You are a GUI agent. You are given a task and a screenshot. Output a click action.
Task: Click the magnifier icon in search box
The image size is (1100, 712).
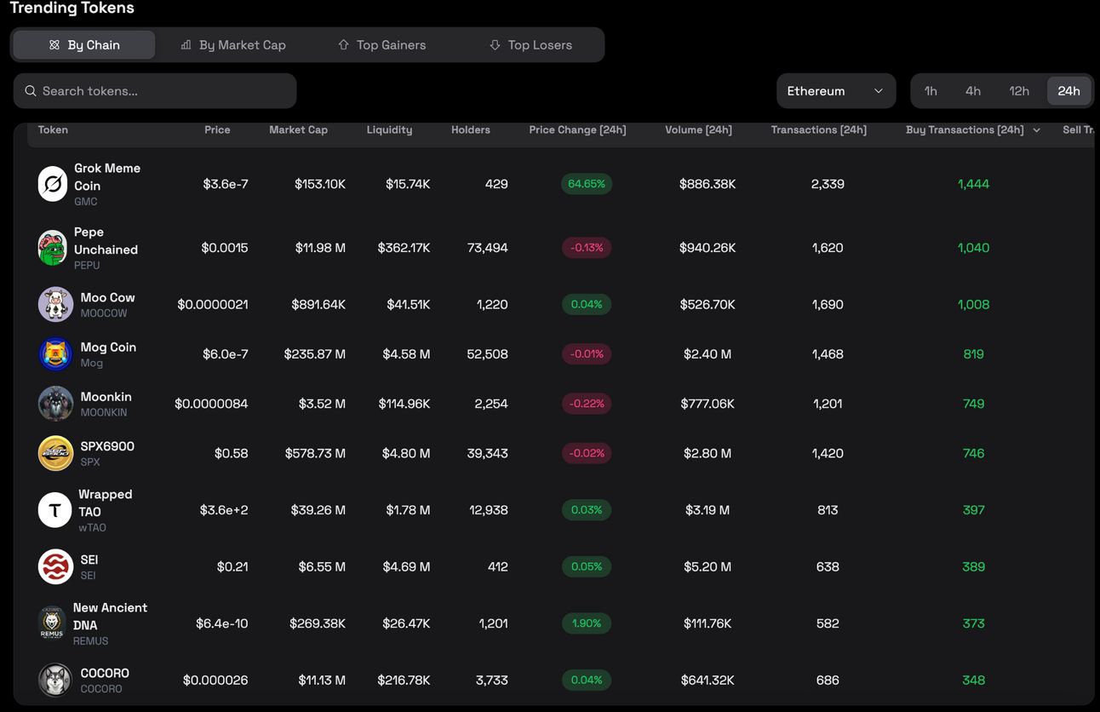(x=31, y=91)
